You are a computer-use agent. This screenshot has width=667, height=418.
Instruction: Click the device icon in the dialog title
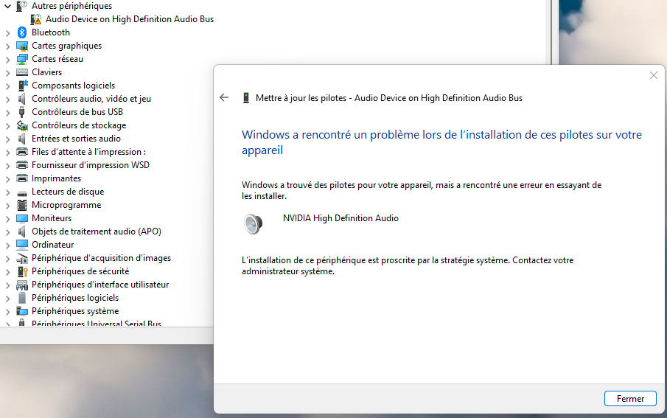(x=246, y=98)
